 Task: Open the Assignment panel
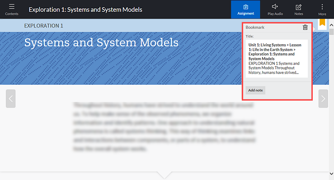pyautogui.click(x=245, y=9)
